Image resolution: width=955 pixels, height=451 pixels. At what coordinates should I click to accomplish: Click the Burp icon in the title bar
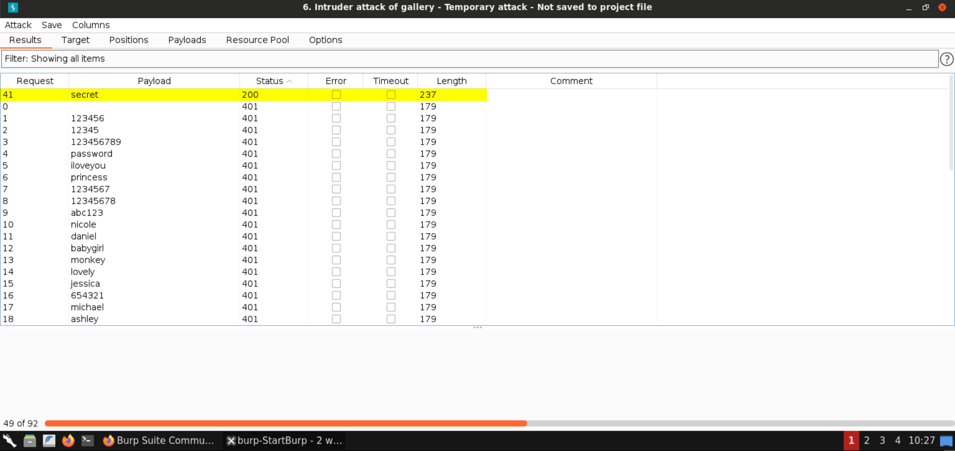[13, 7]
